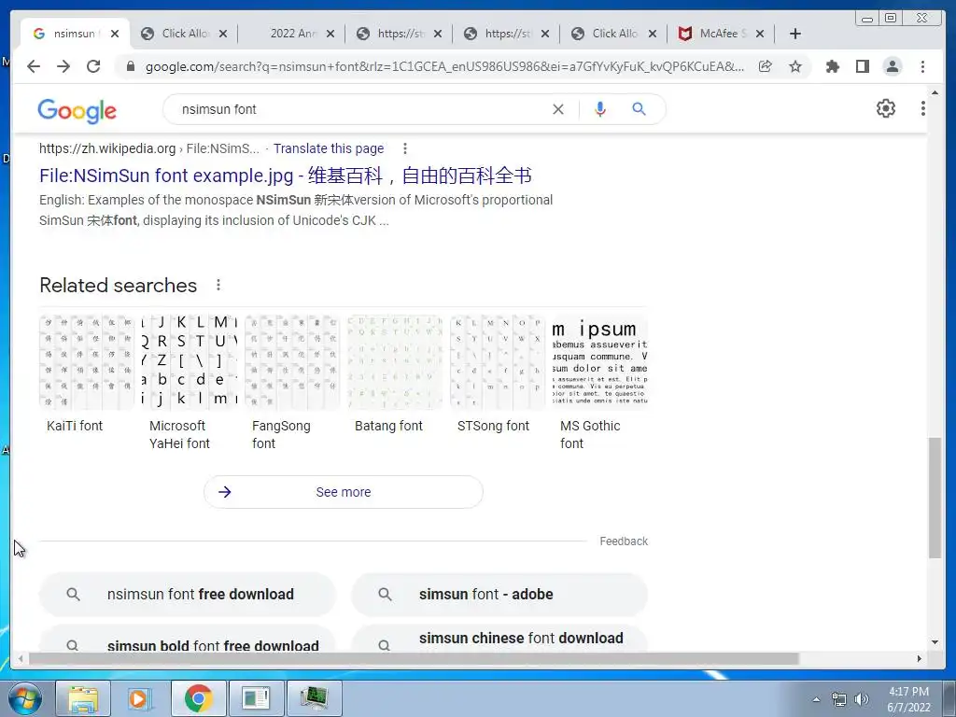
Task: Open the Chrome profile avatar
Action: coord(893,66)
